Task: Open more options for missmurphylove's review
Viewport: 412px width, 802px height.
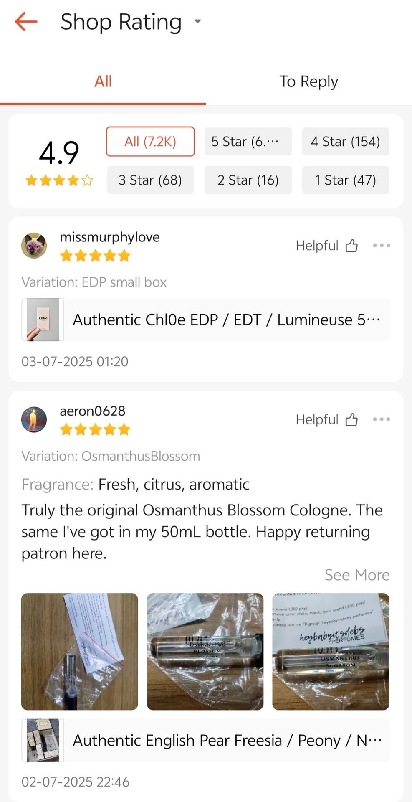Action: [x=382, y=246]
